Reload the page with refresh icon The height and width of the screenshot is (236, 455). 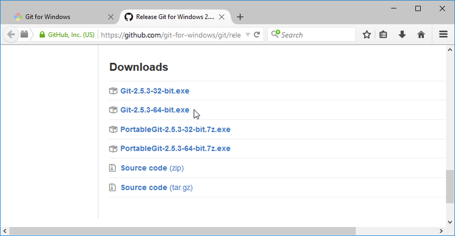(x=257, y=35)
